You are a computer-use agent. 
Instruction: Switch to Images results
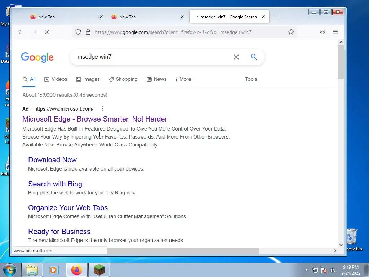click(88, 79)
